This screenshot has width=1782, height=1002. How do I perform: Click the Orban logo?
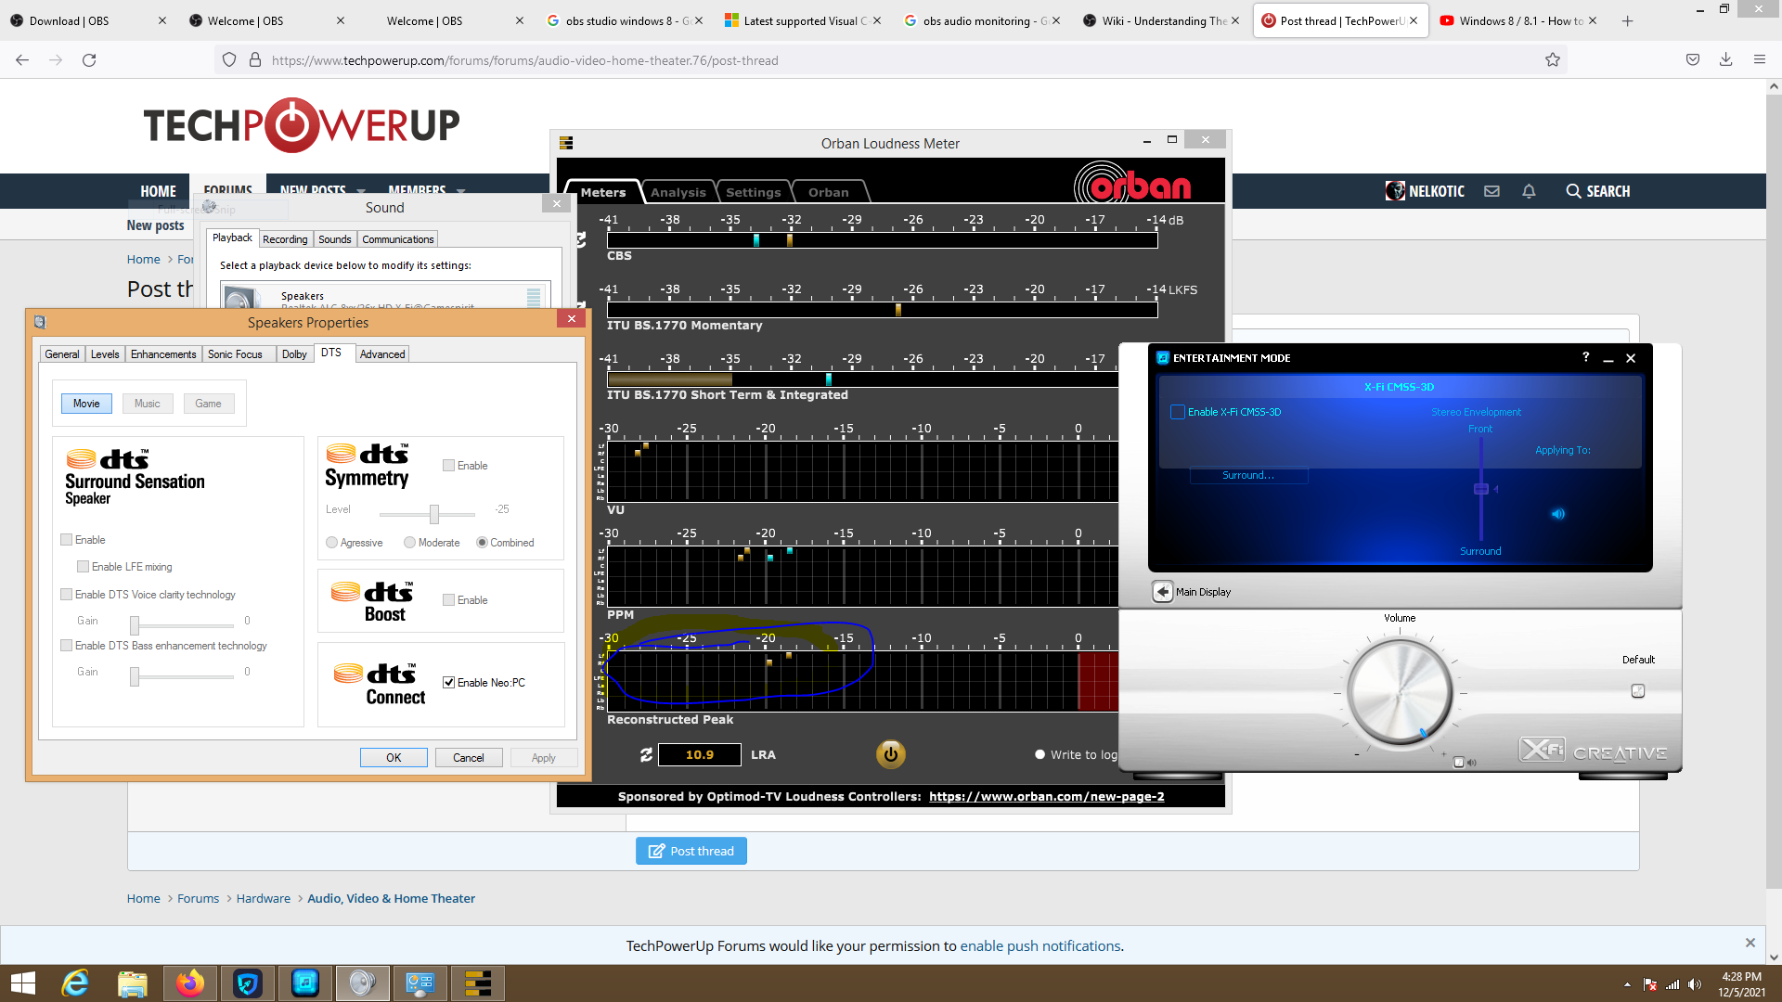(1132, 184)
